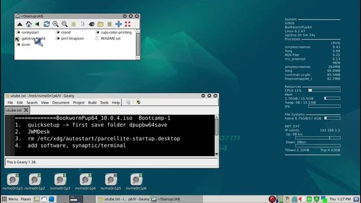Screen dimensions: 361x203
Task: Click Geany editor scroll-down arrow
Action: click(x=217, y=154)
